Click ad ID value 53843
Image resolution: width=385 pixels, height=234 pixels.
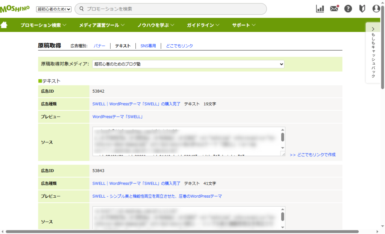99,171
